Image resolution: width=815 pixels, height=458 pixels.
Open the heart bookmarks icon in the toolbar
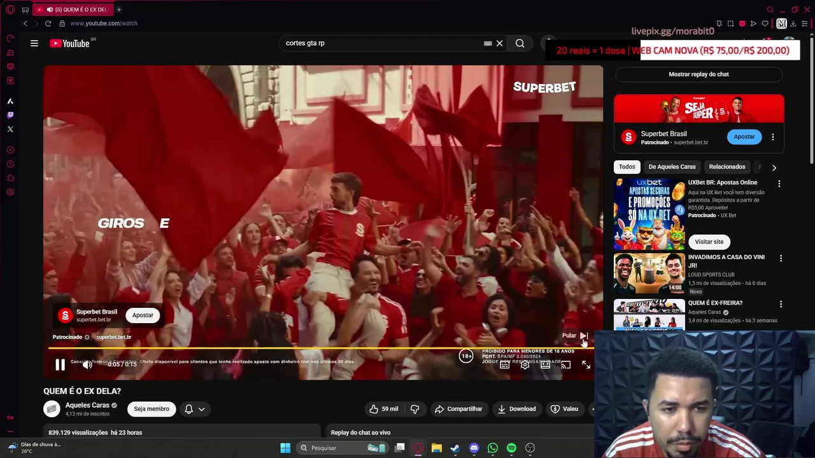pyautogui.click(x=765, y=24)
